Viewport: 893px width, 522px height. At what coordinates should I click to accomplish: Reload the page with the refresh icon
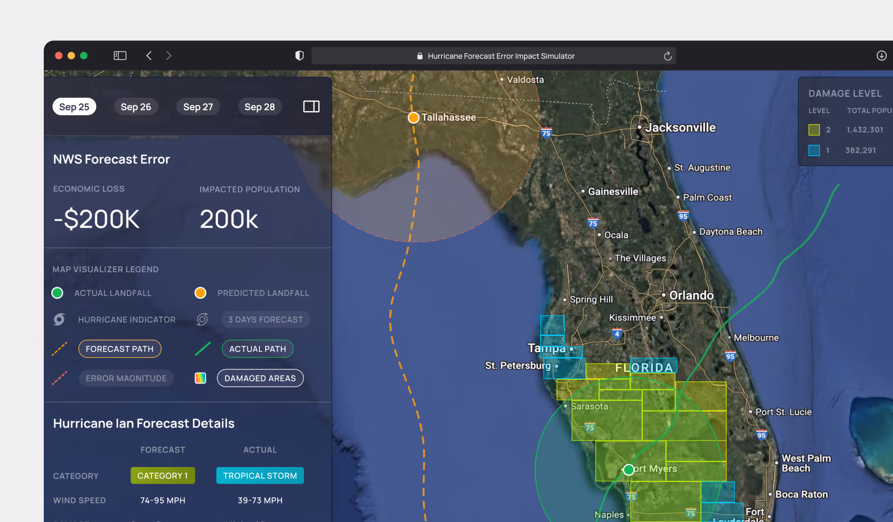667,56
